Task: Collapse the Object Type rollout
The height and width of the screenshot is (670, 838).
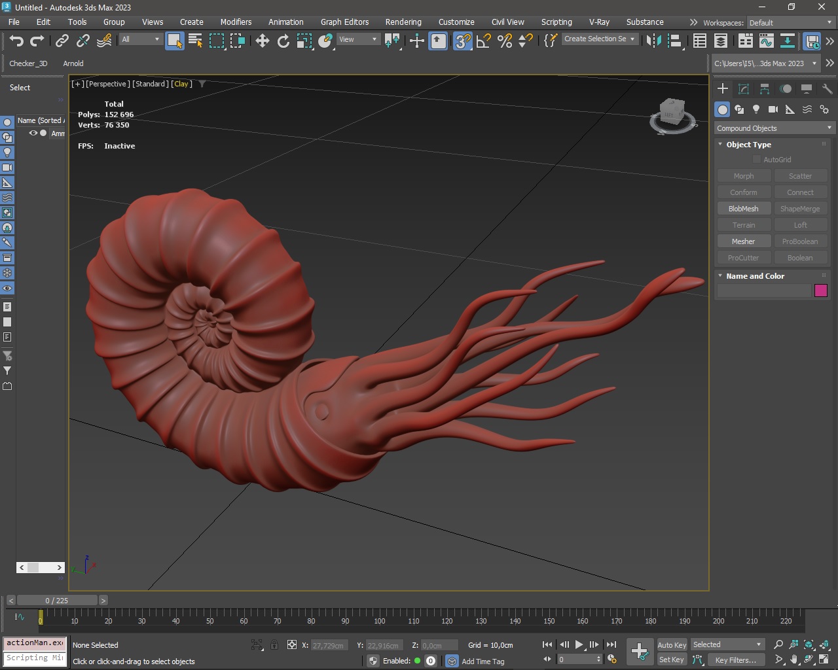Action: pyautogui.click(x=748, y=145)
